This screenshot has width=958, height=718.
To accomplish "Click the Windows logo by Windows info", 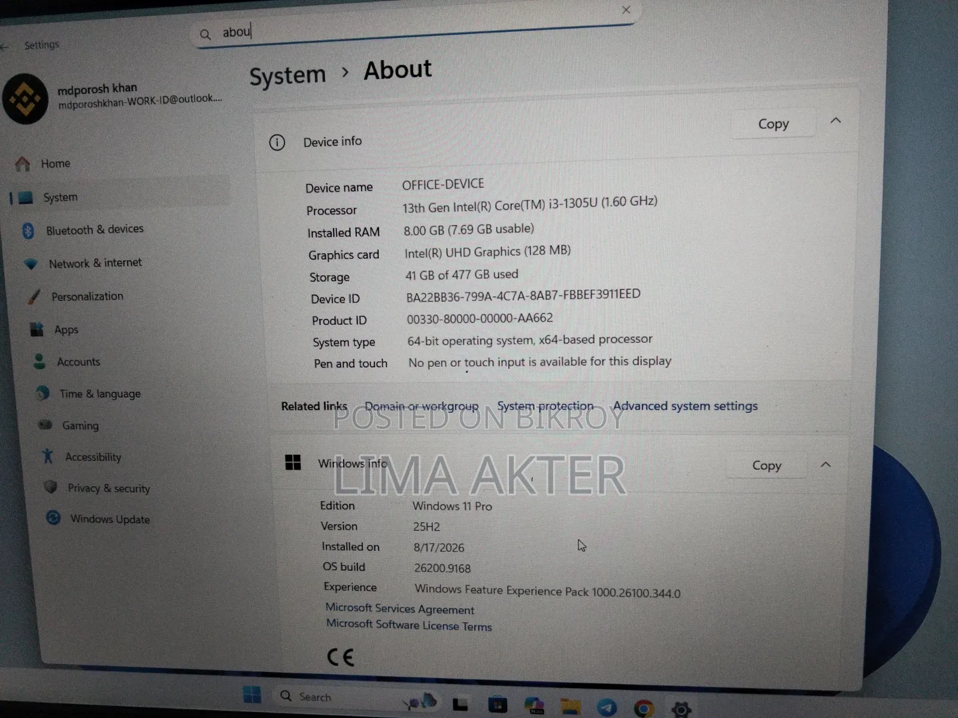I will (293, 462).
